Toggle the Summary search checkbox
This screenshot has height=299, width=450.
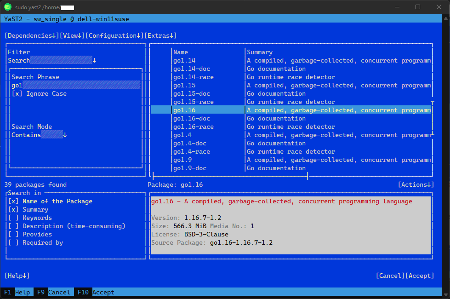[x=28, y=210]
